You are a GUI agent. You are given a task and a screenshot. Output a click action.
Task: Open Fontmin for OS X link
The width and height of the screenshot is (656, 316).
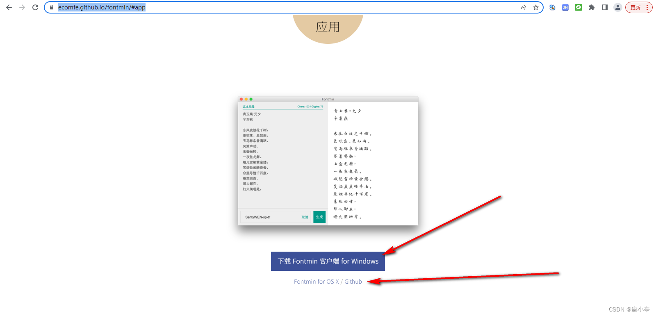coord(316,282)
